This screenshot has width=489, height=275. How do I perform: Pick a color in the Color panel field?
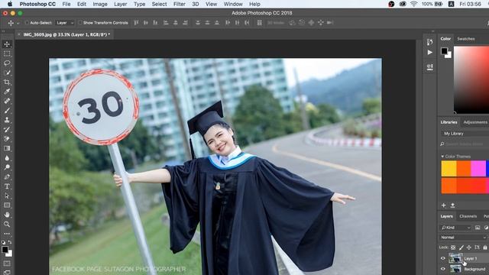click(x=471, y=79)
